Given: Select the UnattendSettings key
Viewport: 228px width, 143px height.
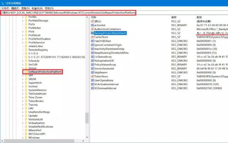Looking at the screenshot, I should point(39,112).
